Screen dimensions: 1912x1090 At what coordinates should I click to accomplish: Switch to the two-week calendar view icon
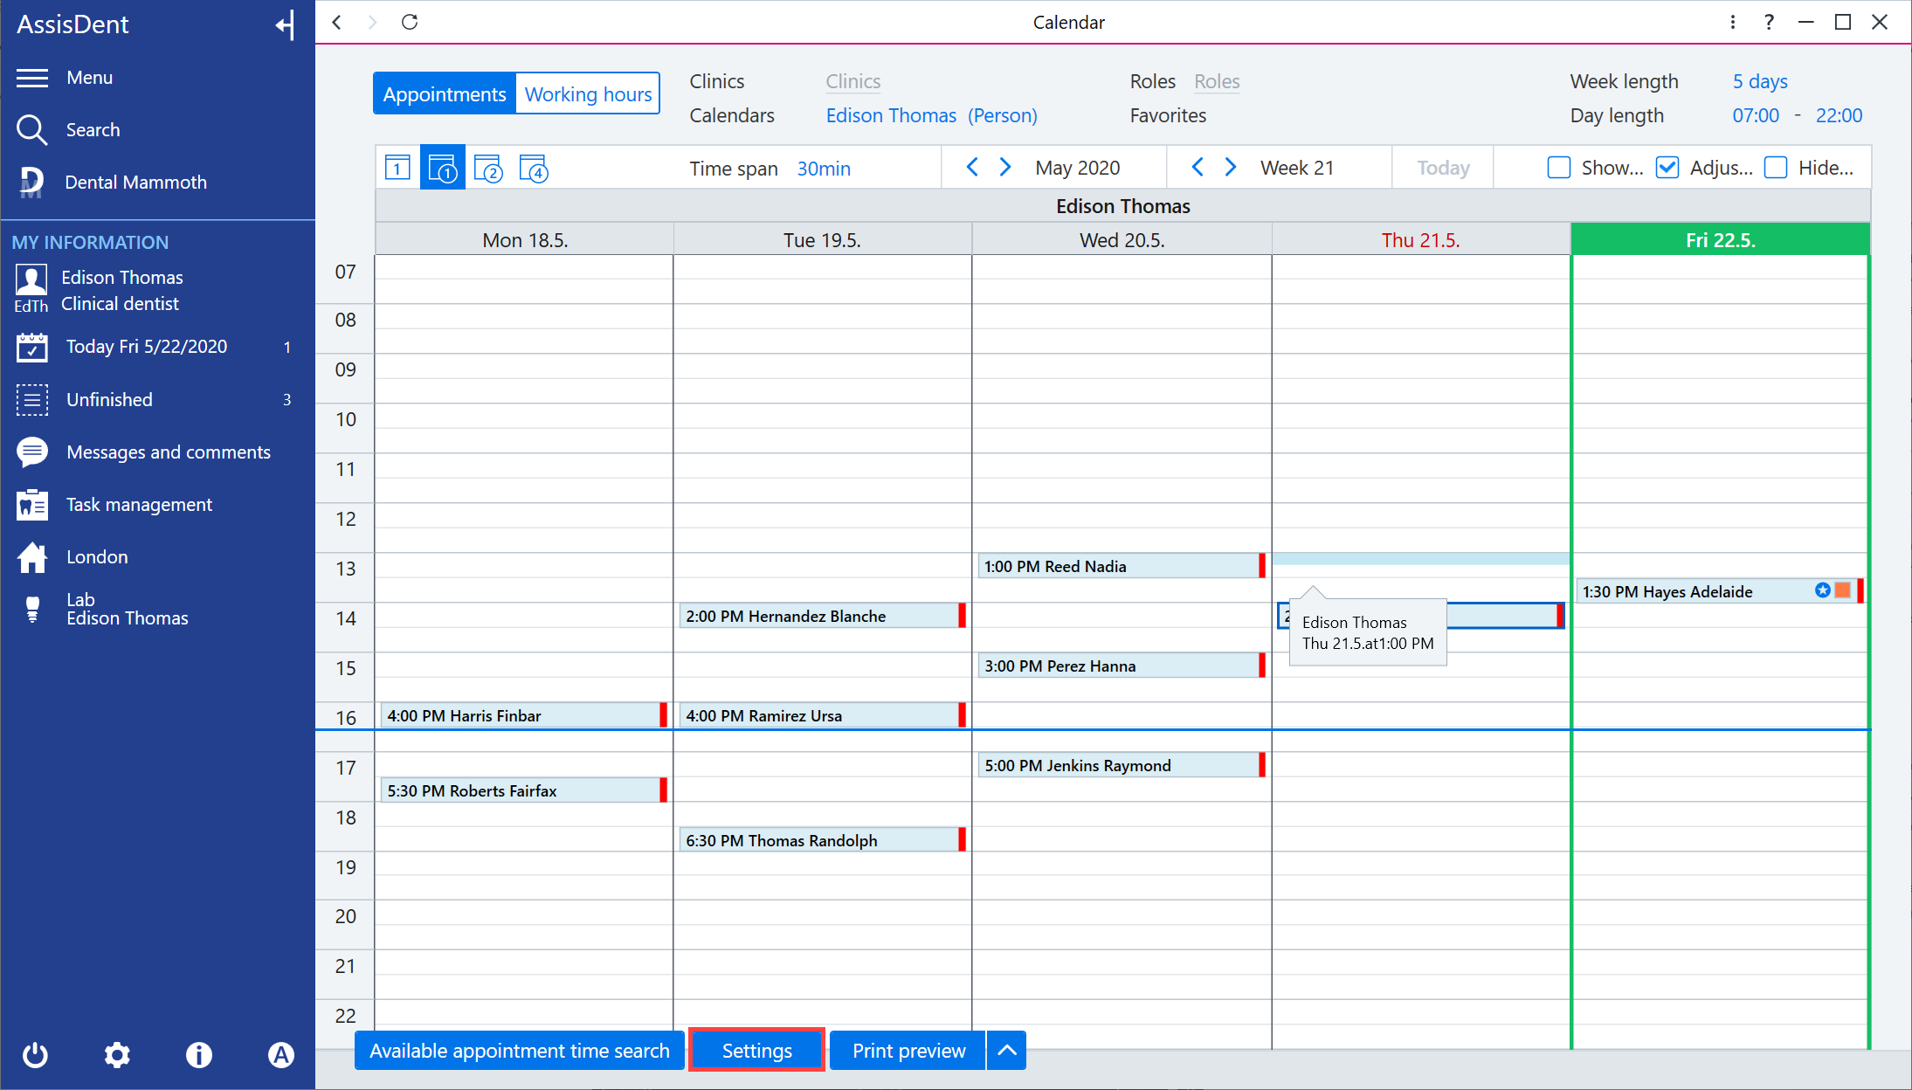(488, 168)
